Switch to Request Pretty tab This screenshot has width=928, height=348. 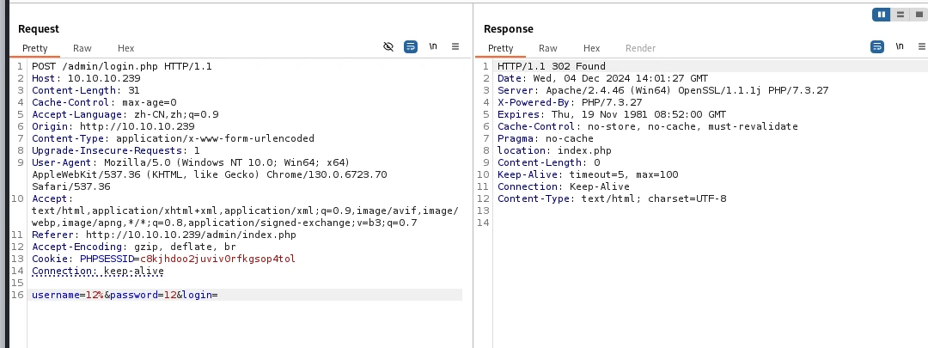pyautogui.click(x=35, y=48)
